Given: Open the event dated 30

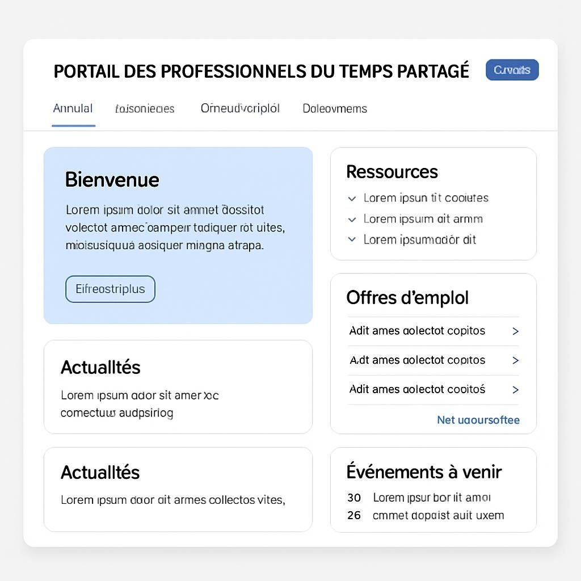Looking at the screenshot, I should pyautogui.click(x=431, y=498).
